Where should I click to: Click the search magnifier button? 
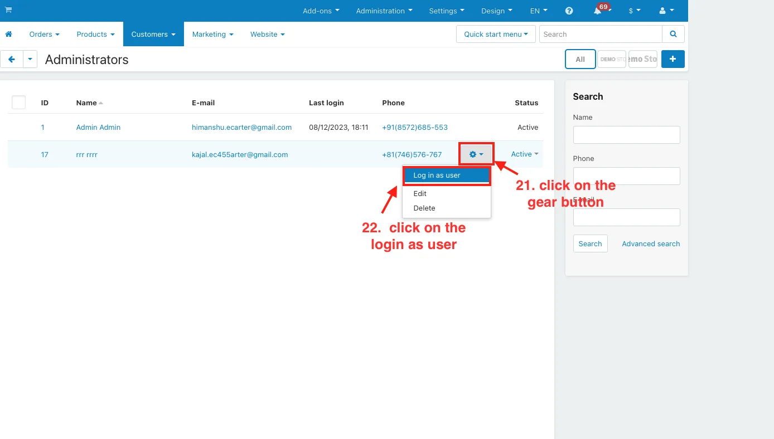[673, 34]
